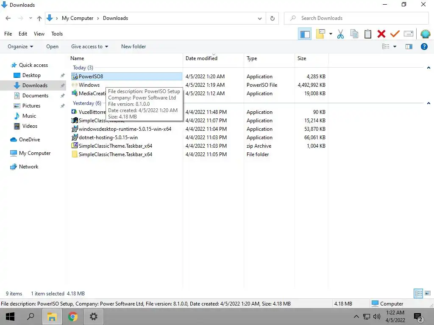Select Desktop in the navigation pane
The height and width of the screenshot is (325, 434).
[x=31, y=75]
